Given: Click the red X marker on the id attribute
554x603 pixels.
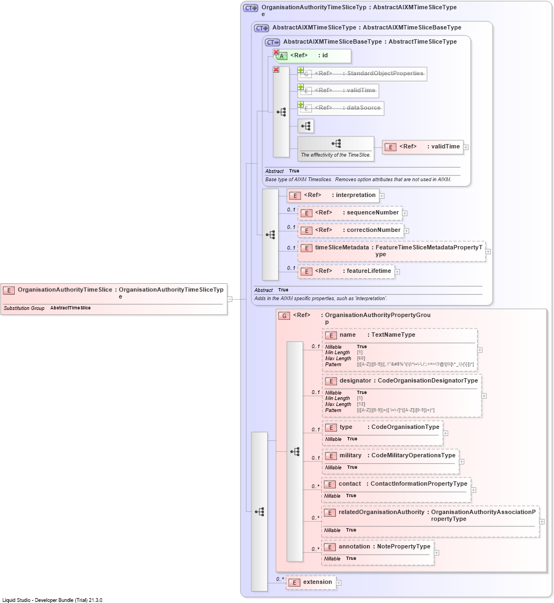Looking at the screenshot, I should click(x=276, y=52).
